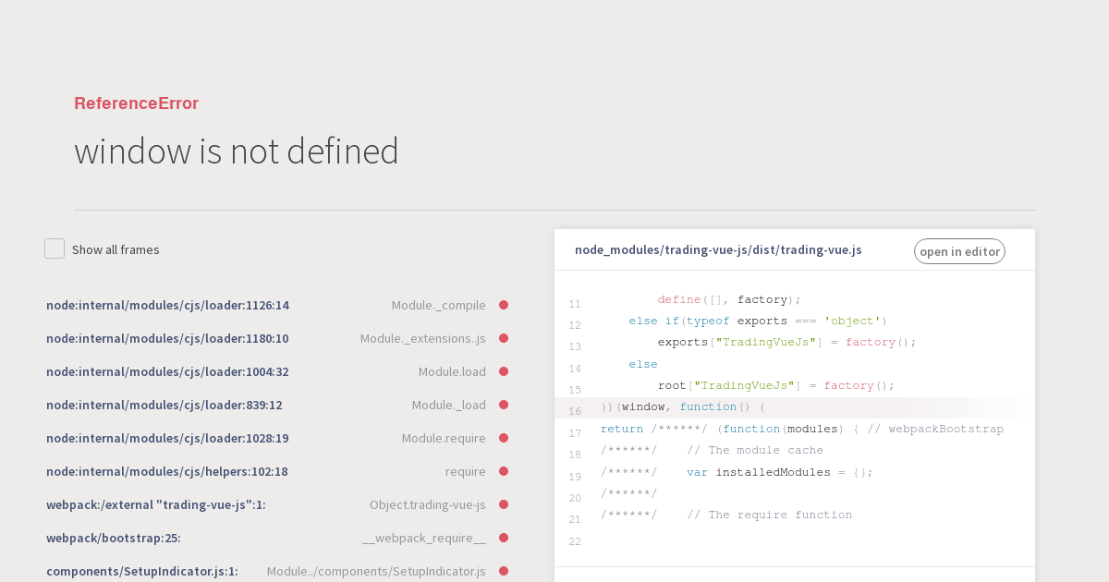
Task: Click red dot beside Module.require
Action: [x=504, y=438]
